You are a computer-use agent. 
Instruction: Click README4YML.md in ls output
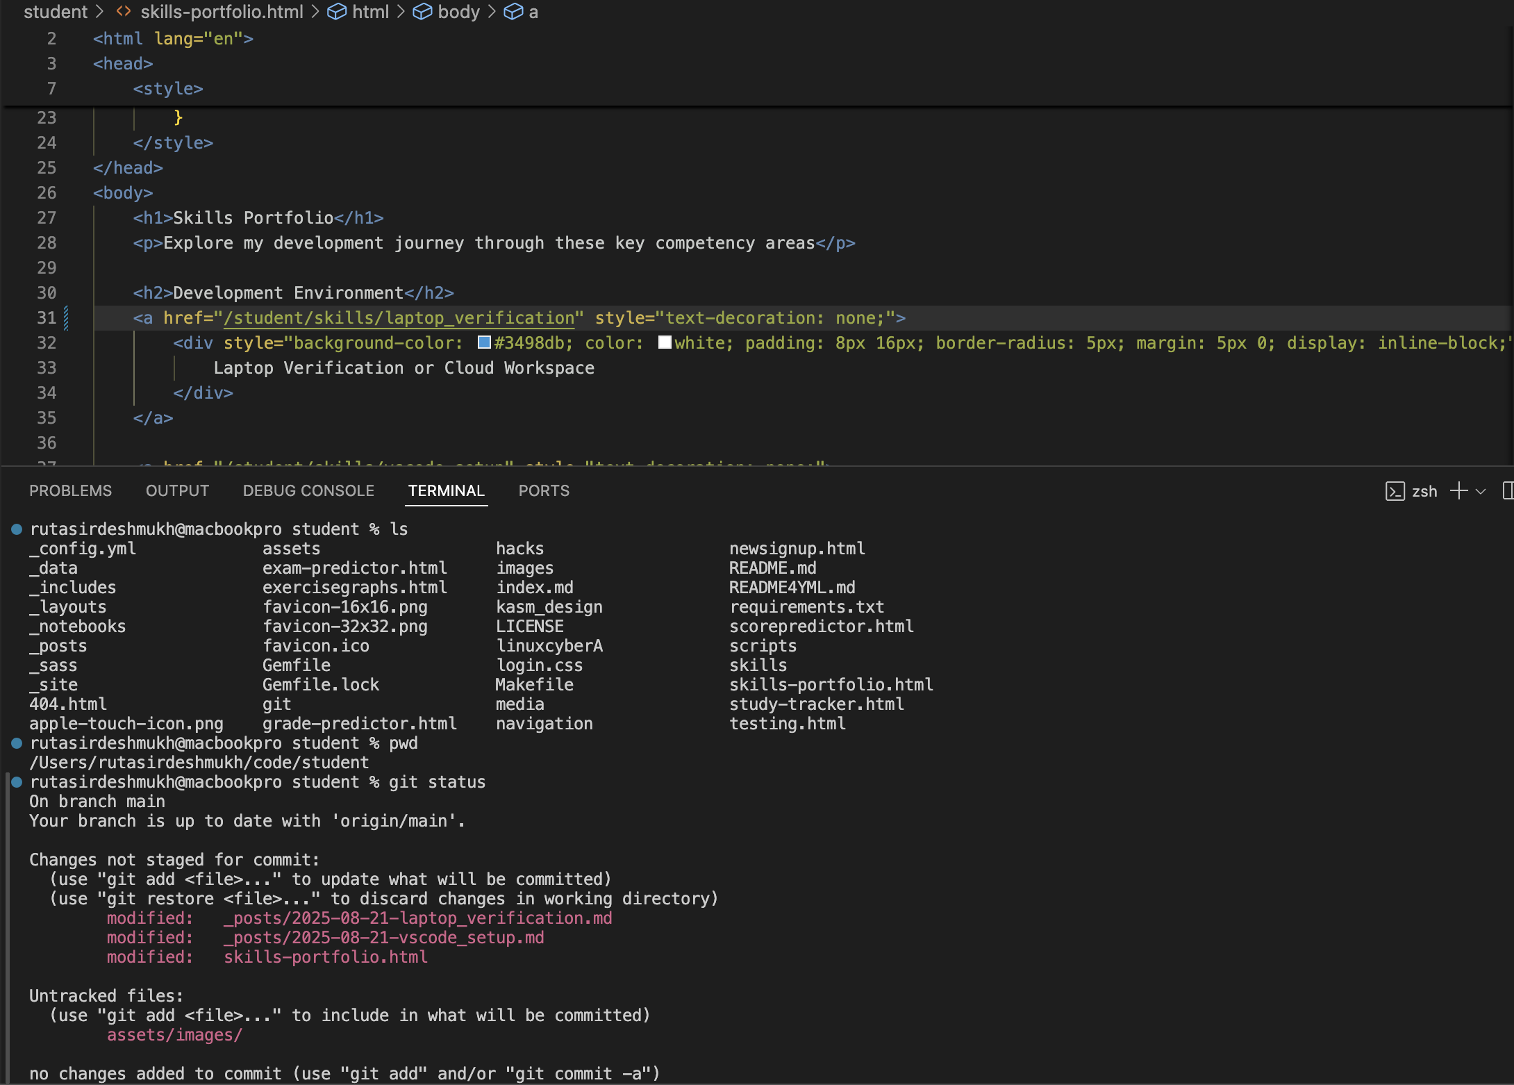tap(792, 588)
